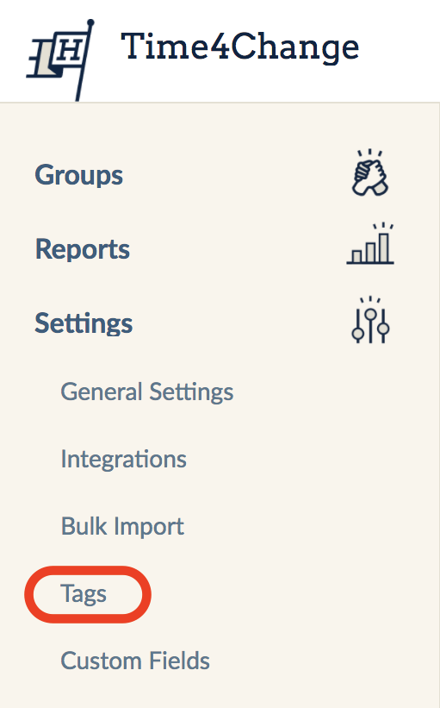
Task: Click the Reports bar chart icon
Action: [370, 244]
